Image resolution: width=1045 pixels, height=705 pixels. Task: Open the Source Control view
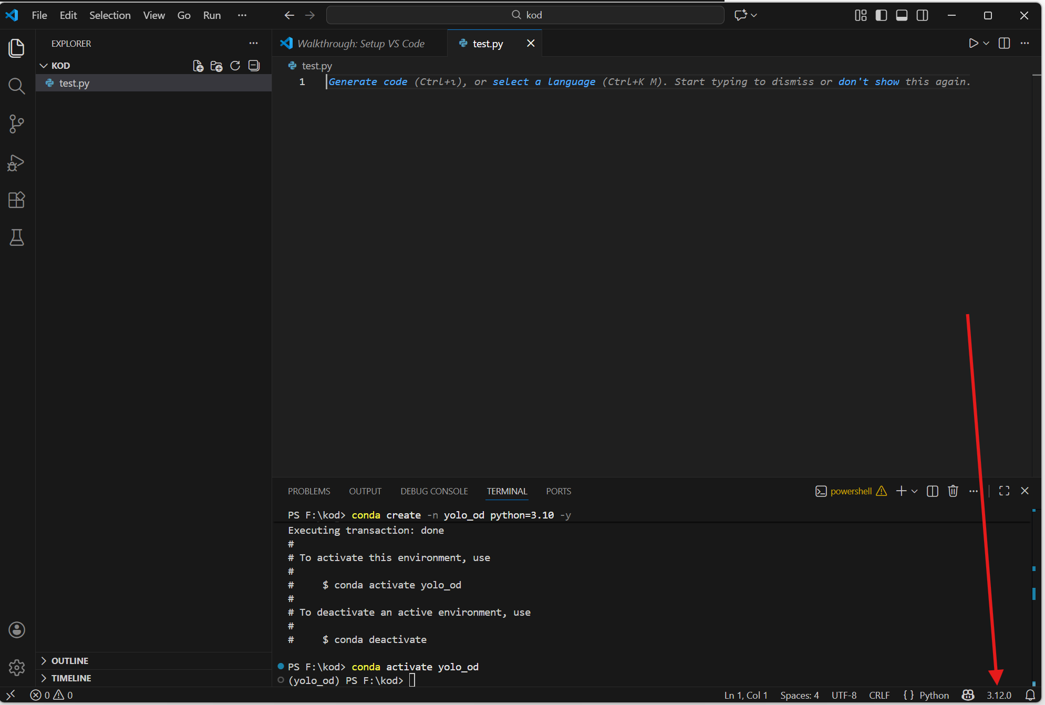tap(17, 124)
